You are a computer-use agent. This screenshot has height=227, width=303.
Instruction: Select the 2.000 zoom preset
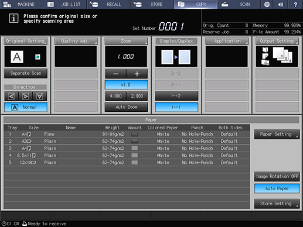(137, 96)
